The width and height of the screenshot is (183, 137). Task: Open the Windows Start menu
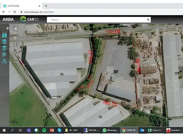pos(4,130)
